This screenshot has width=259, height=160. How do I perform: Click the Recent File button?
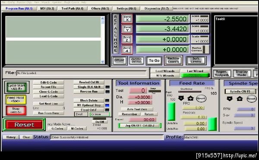click(48, 87)
